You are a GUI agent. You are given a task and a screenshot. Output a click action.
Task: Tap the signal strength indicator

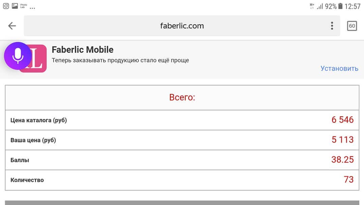(320, 6)
